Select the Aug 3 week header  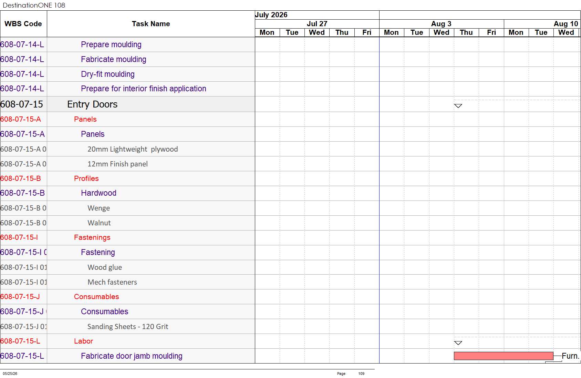[x=441, y=24]
